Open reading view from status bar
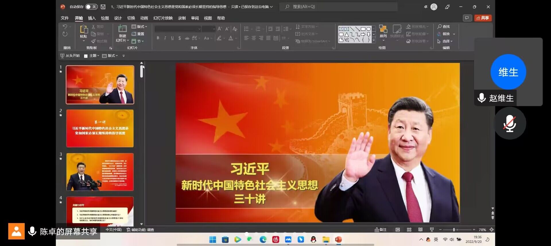Viewport: 551px width, 246px height. (420, 230)
